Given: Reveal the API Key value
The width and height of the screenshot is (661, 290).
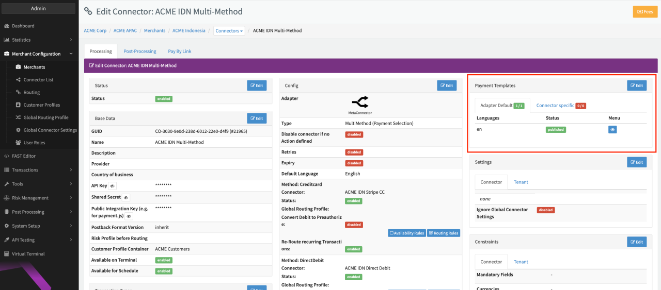Looking at the screenshot, I should pos(113,186).
